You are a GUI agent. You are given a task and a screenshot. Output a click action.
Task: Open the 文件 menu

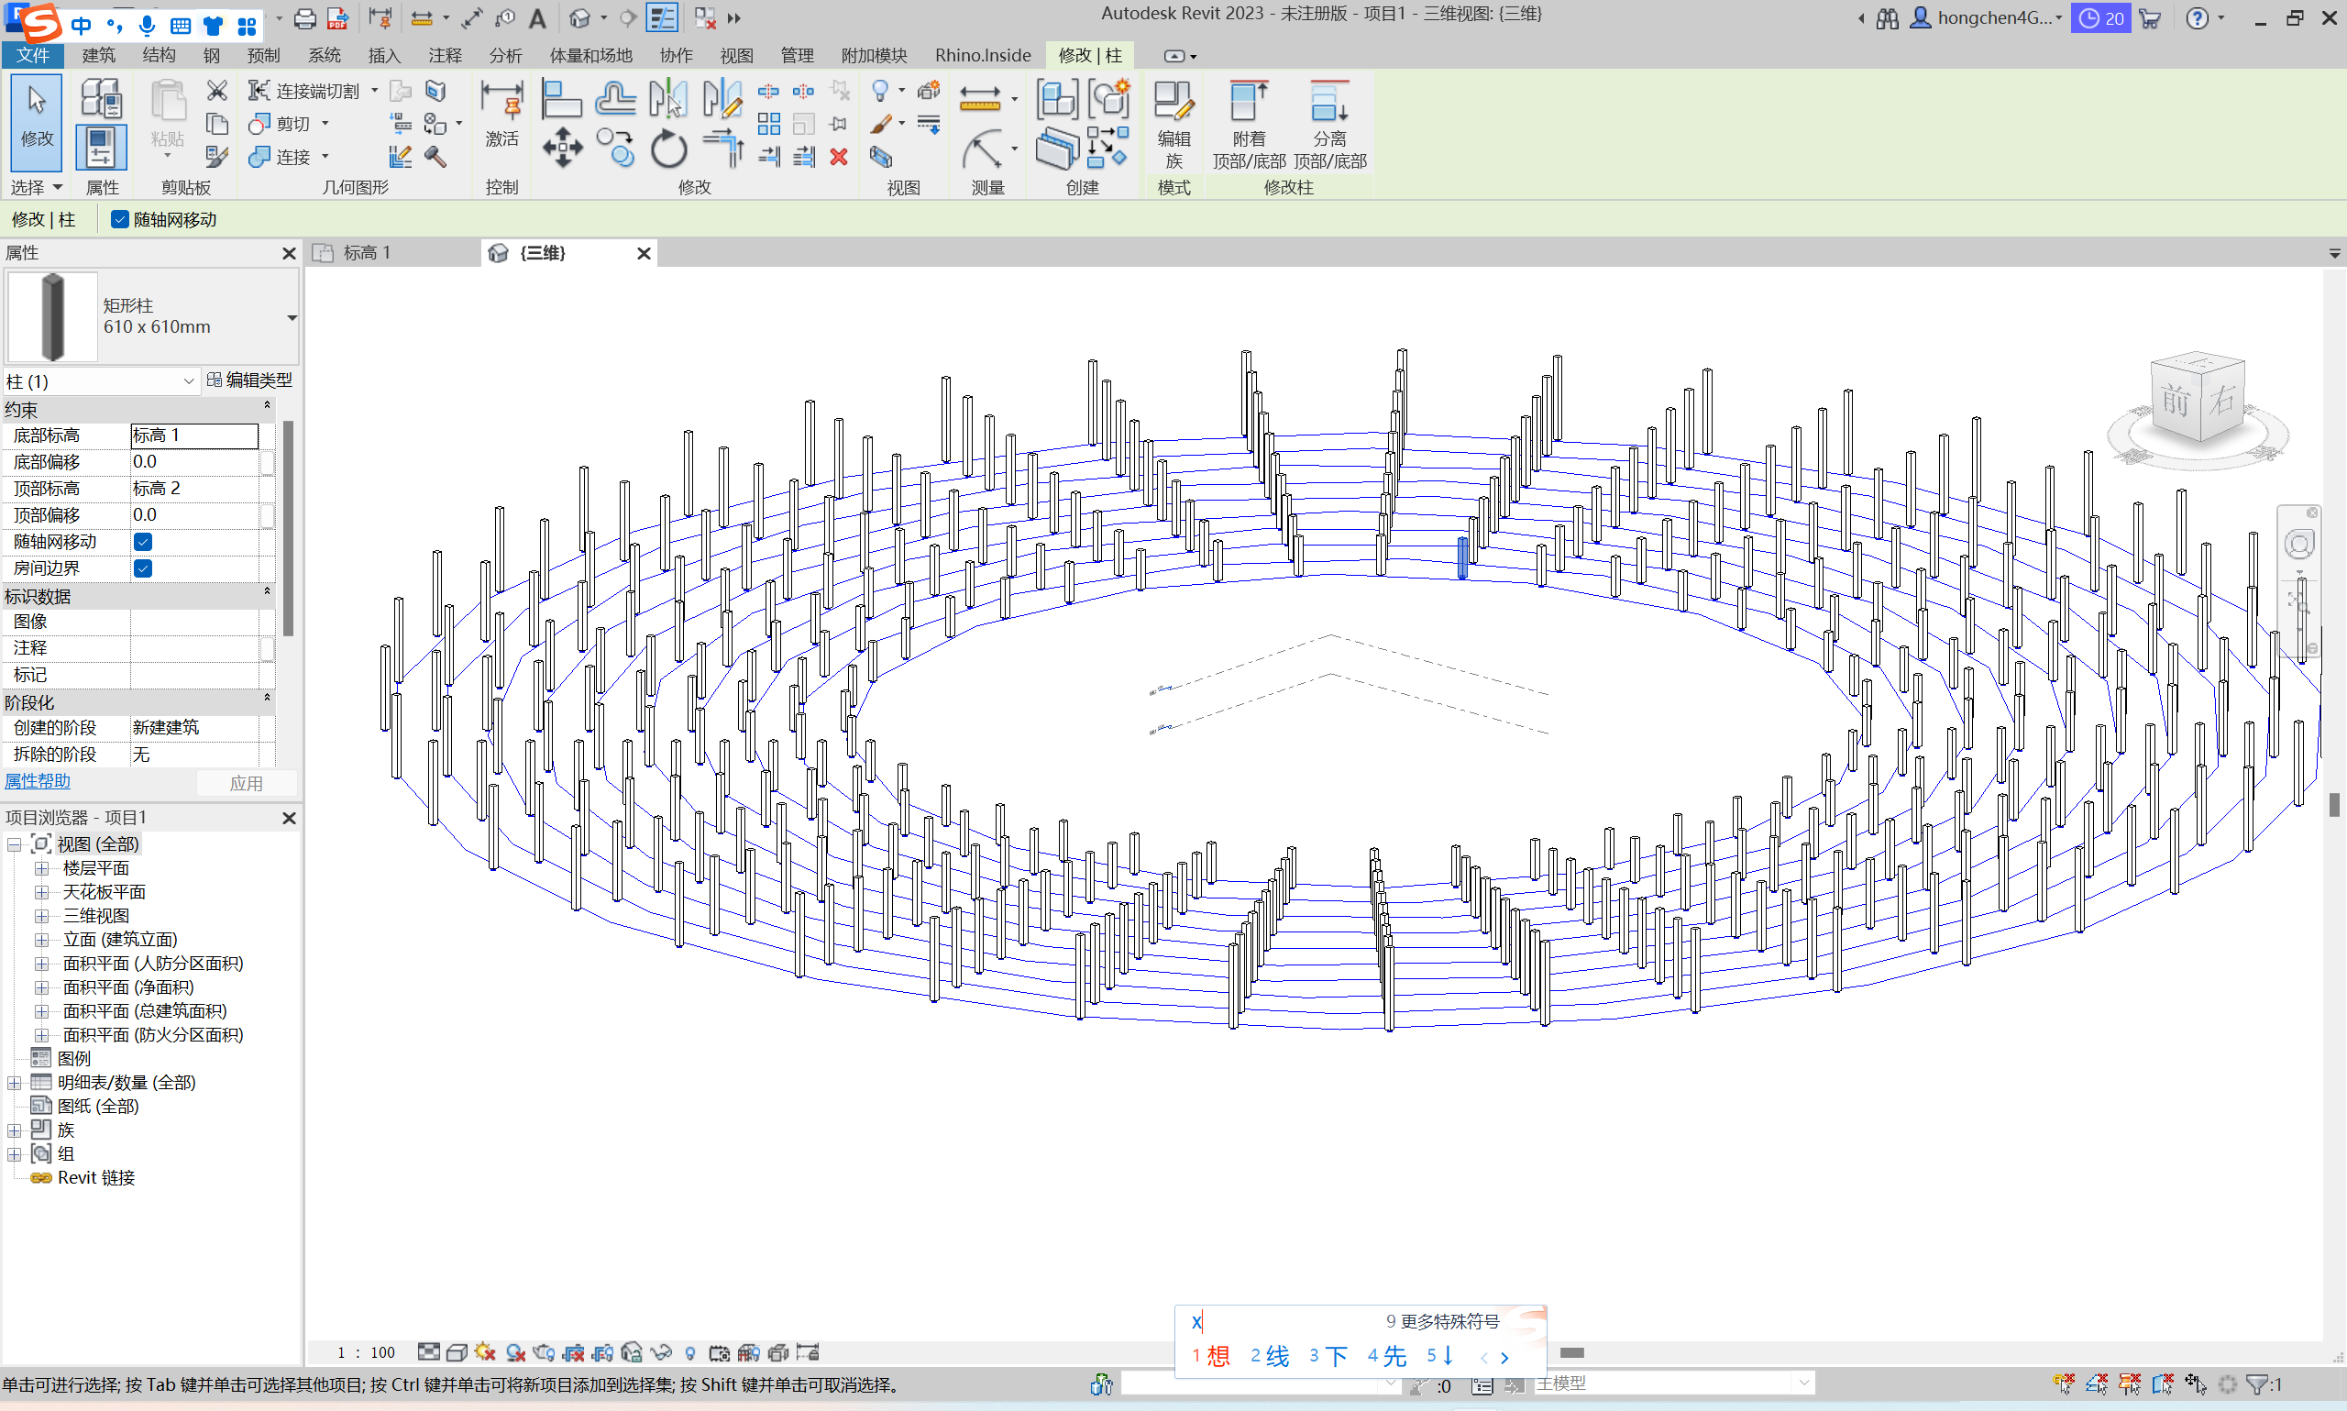(32, 55)
